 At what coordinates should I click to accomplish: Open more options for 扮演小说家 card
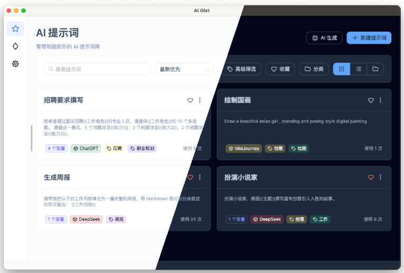pos(381,177)
